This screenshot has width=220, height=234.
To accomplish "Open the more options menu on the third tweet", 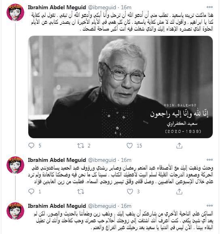I will 209,205.
